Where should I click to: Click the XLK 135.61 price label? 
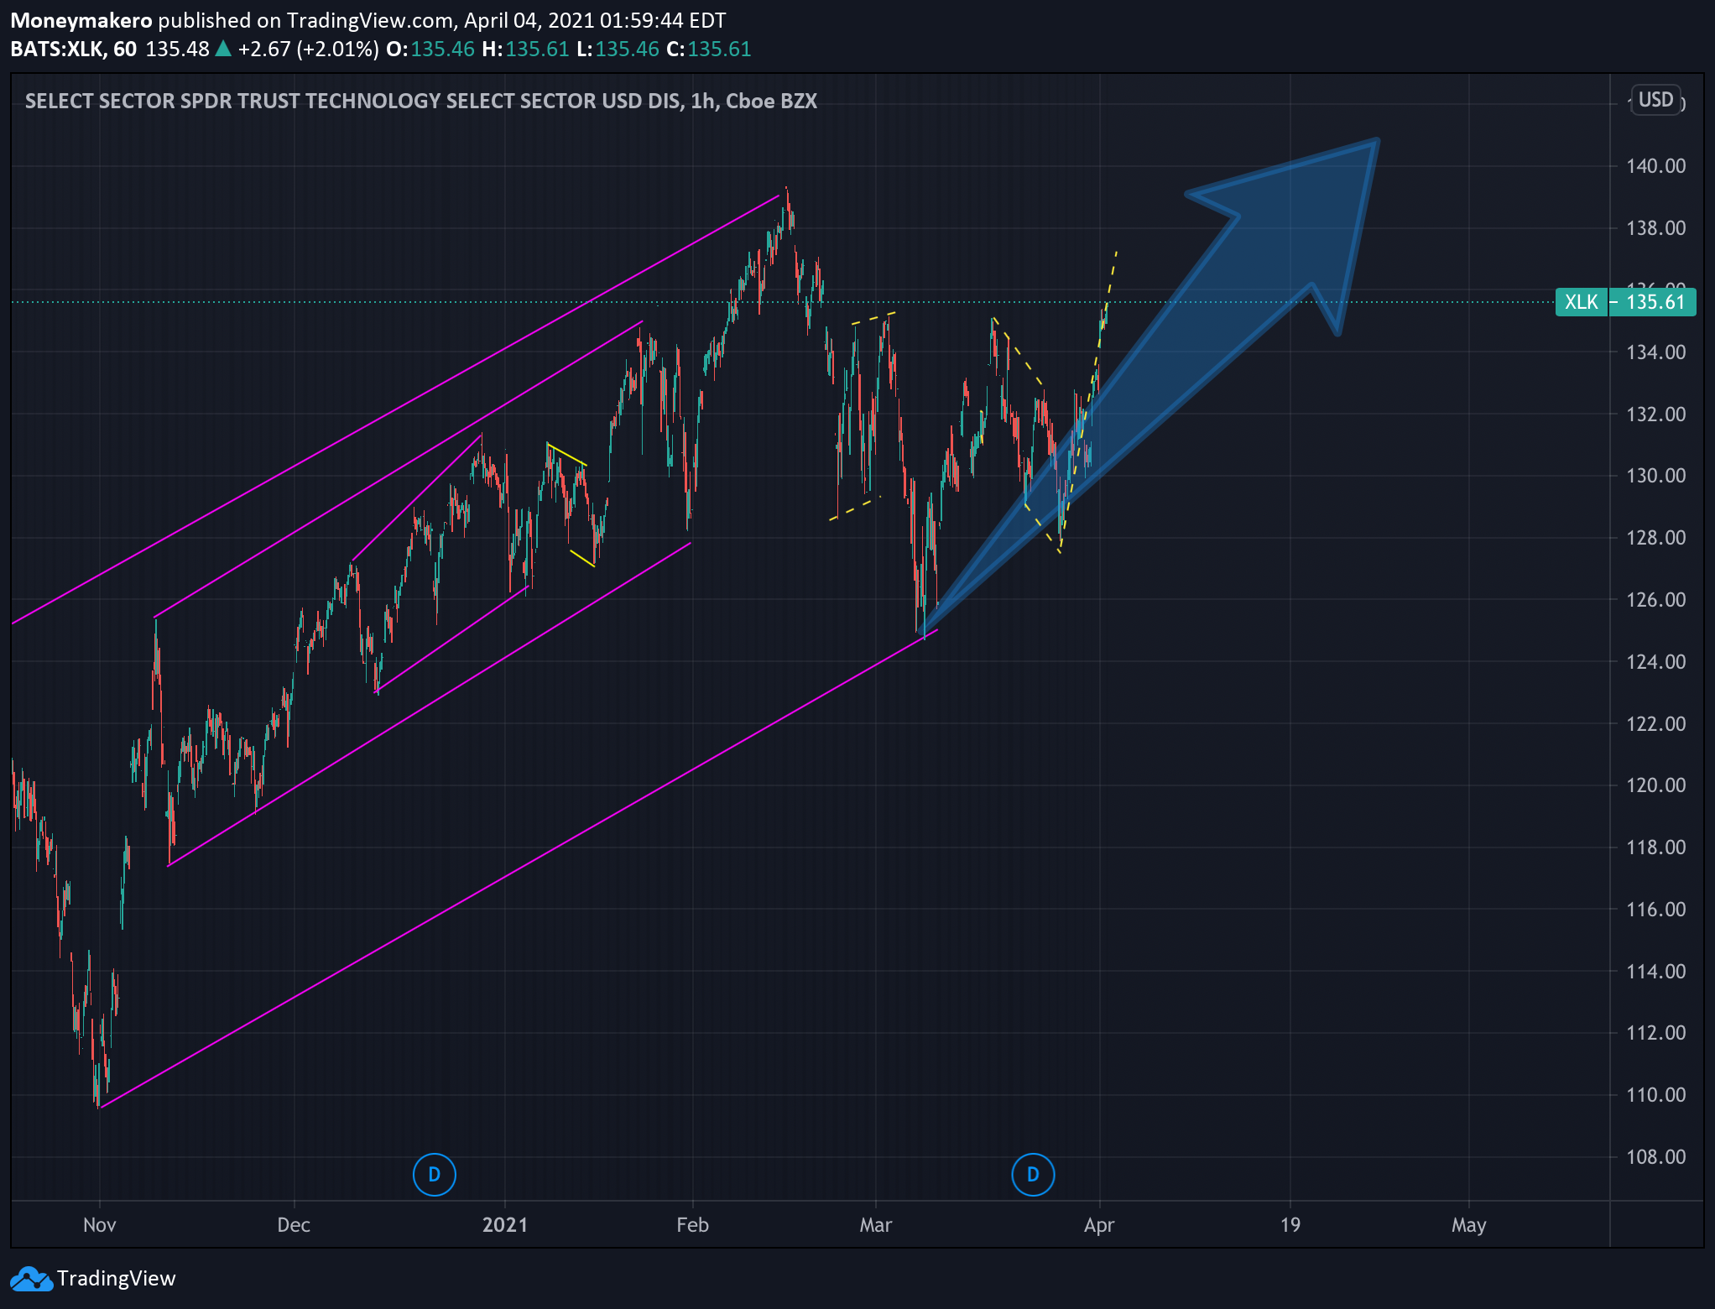tap(1625, 302)
